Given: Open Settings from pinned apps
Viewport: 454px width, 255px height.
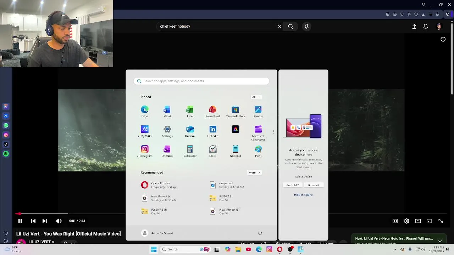Looking at the screenshot, I should tap(167, 131).
